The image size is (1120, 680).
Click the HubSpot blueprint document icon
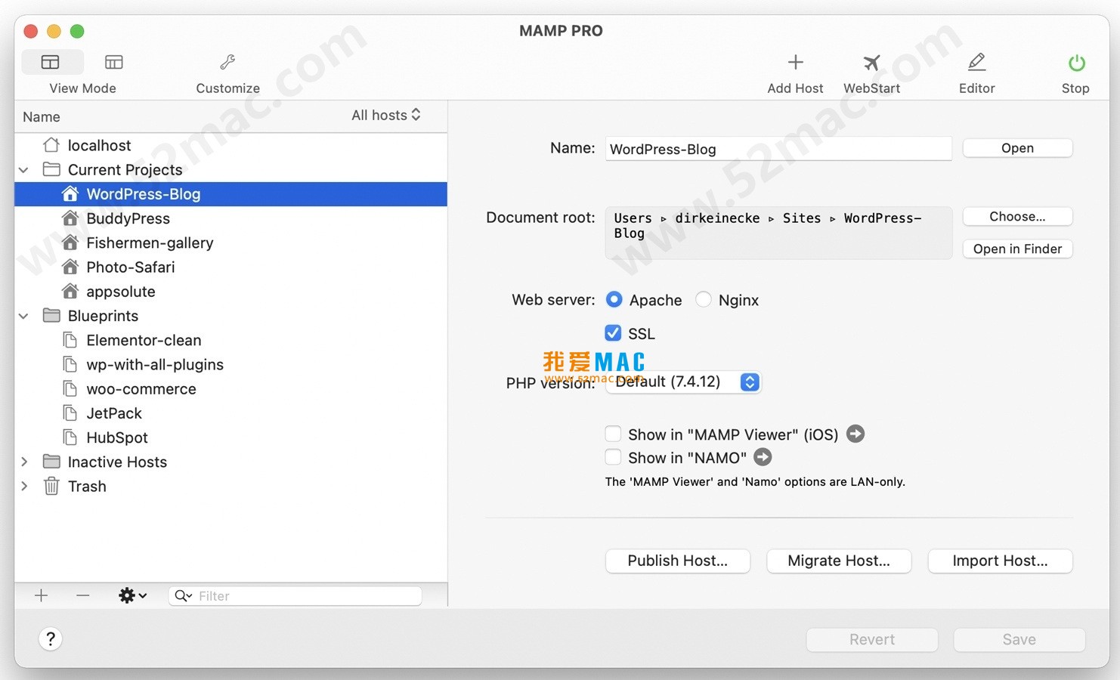[70, 437]
